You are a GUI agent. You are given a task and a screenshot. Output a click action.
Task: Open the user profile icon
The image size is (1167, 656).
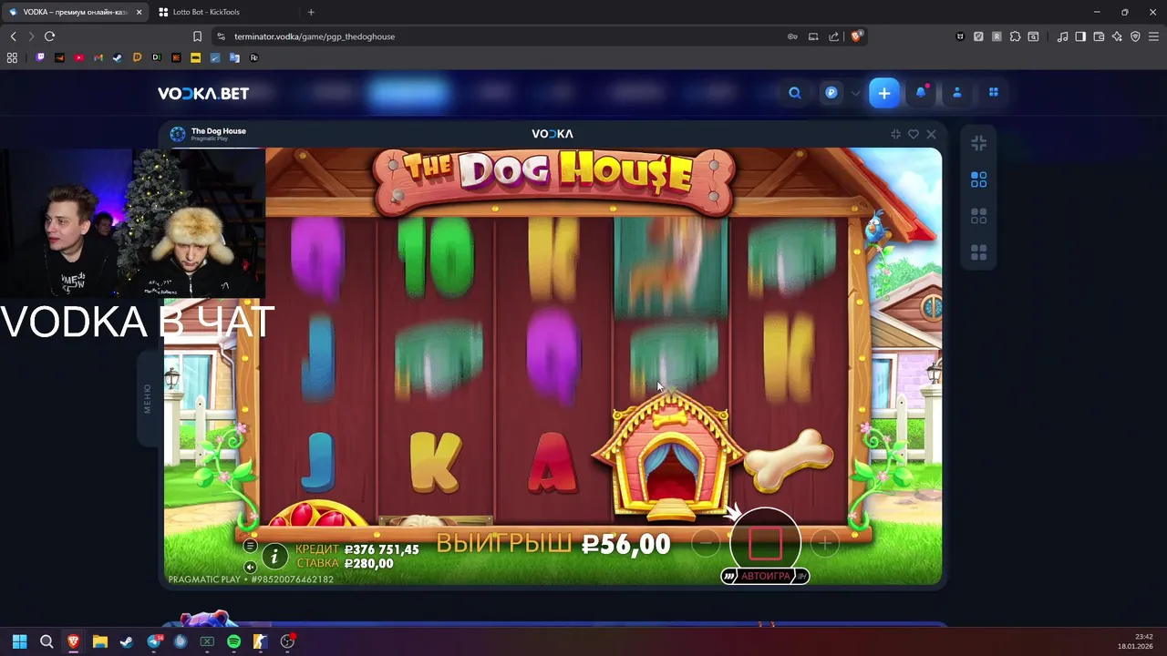coord(957,93)
